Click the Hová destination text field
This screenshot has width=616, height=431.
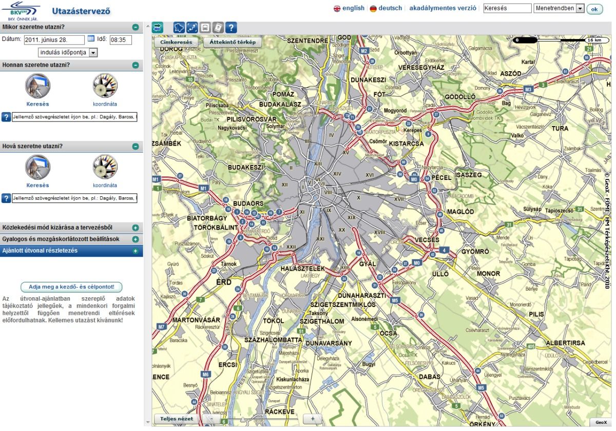click(x=75, y=198)
